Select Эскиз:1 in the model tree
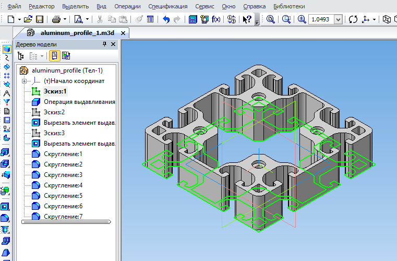The height and width of the screenshot is (261, 397). [x=55, y=91]
